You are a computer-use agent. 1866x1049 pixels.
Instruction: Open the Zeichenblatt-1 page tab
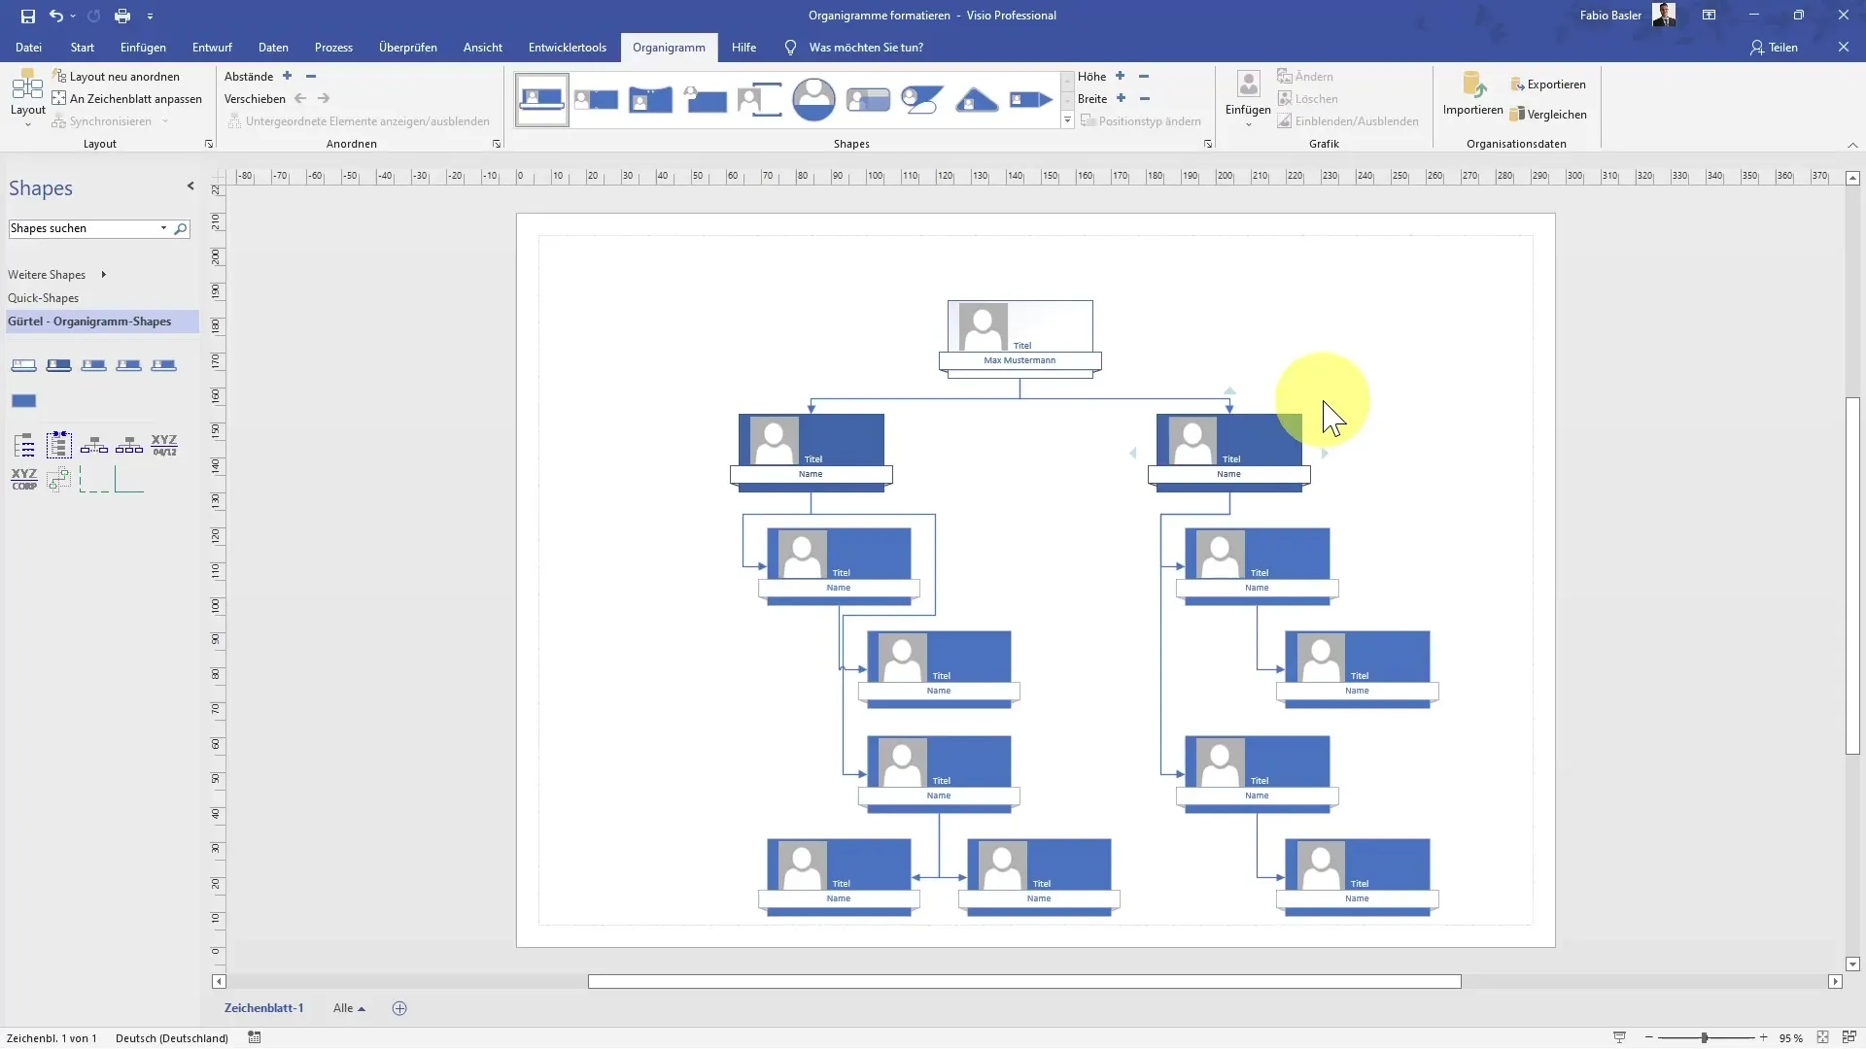point(263,1008)
